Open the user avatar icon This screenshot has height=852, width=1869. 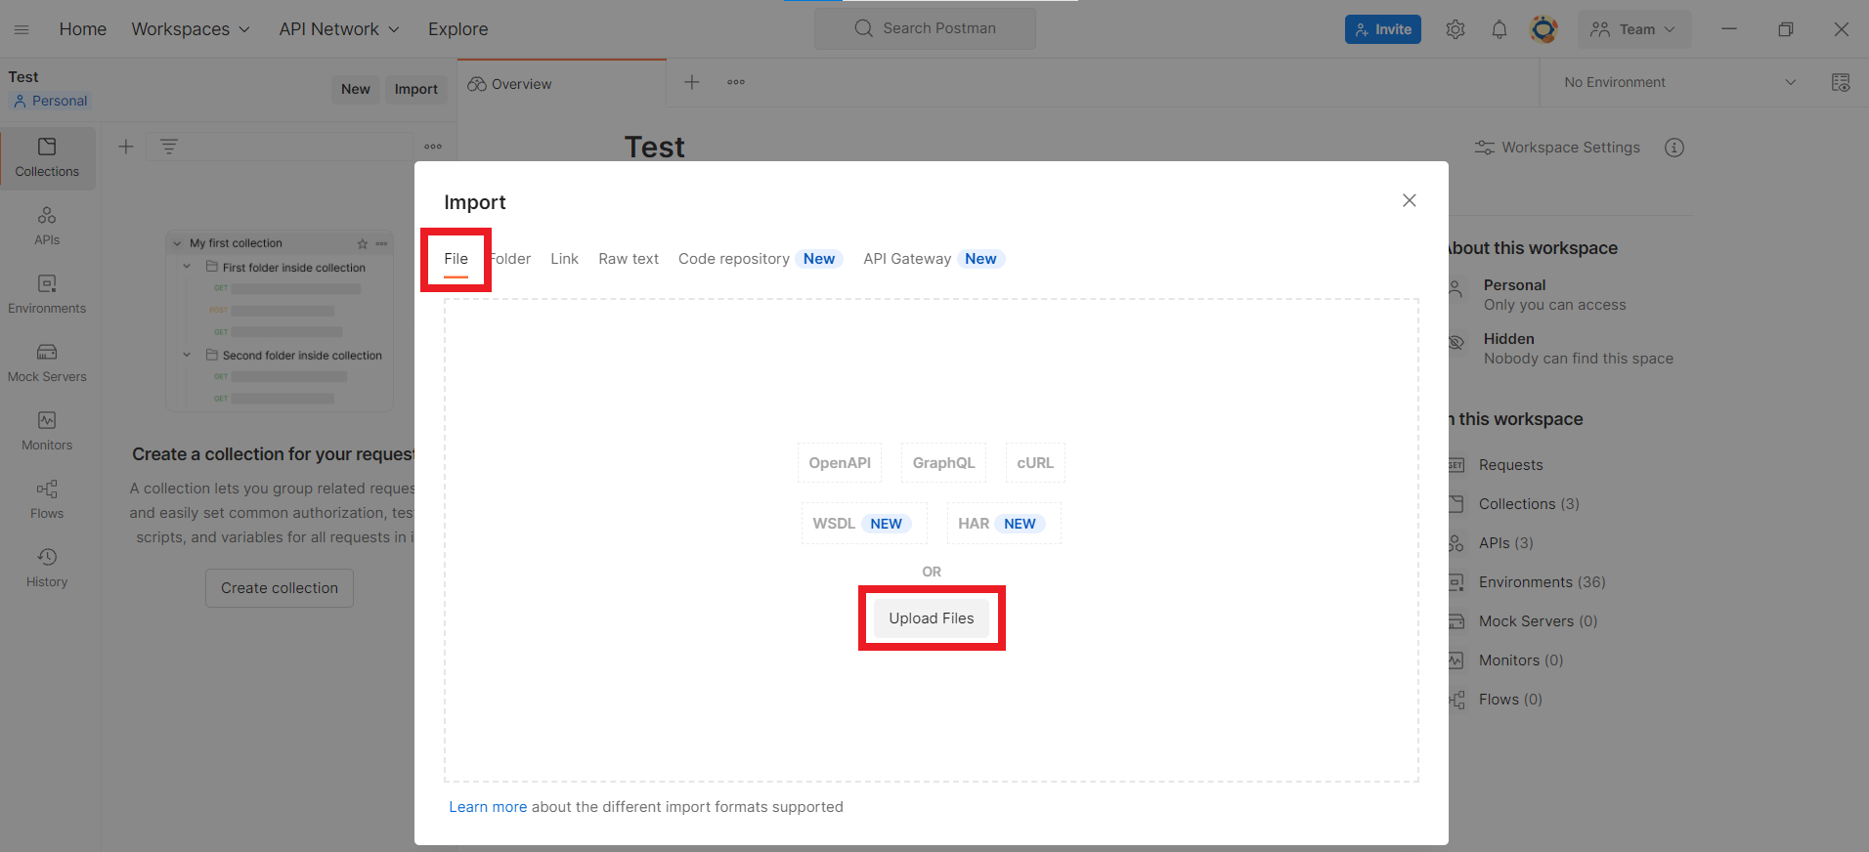pyautogui.click(x=1543, y=29)
